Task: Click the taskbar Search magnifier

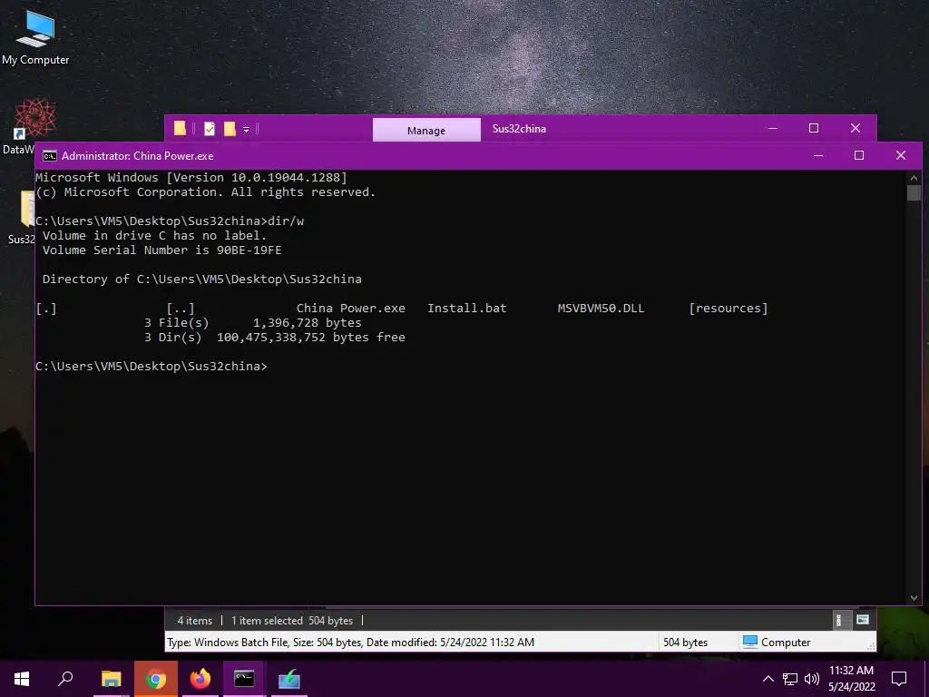Action: 65,679
